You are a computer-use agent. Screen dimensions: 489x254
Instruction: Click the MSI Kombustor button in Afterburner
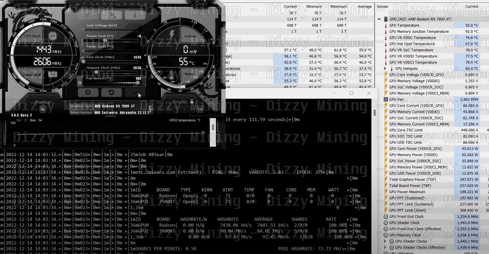pos(111,15)
